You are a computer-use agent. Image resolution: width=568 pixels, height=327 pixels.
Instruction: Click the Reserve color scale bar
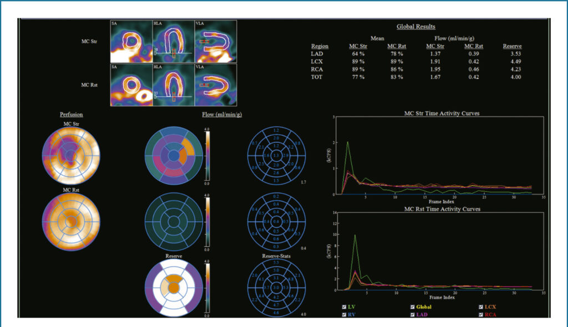207,288
